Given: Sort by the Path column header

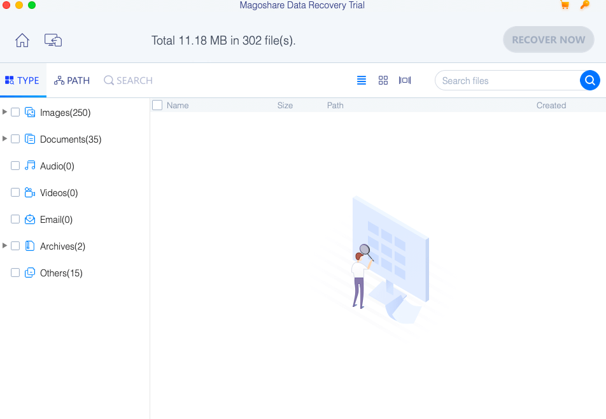Looking at the screenshot, I should (x=335, y=105).
